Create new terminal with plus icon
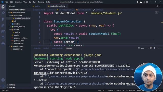The height and width of the screenshot is (92, 163). pos(146,48)
